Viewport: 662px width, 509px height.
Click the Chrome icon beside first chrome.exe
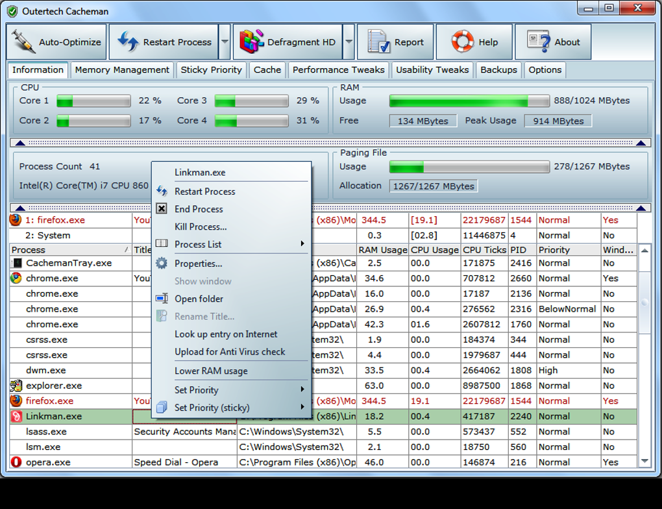16,279
